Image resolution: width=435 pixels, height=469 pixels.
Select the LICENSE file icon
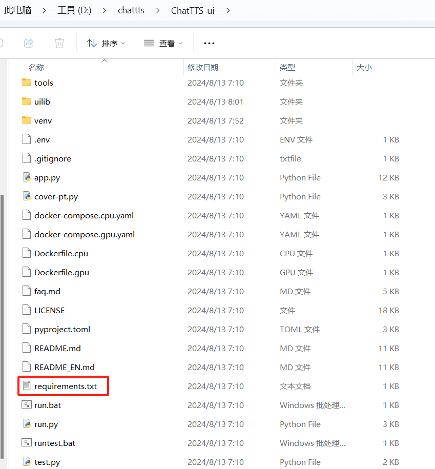click(x=27, y=310)
